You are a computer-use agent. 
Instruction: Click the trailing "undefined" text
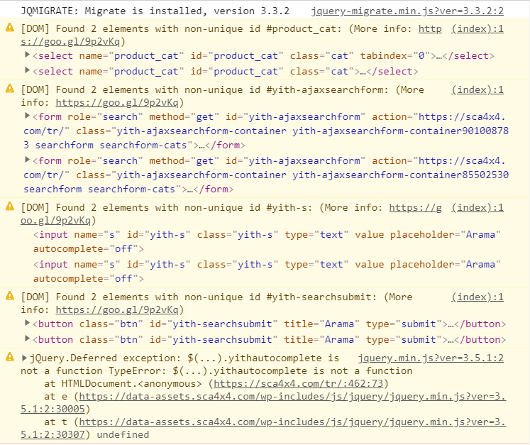(x=123, y=435)
